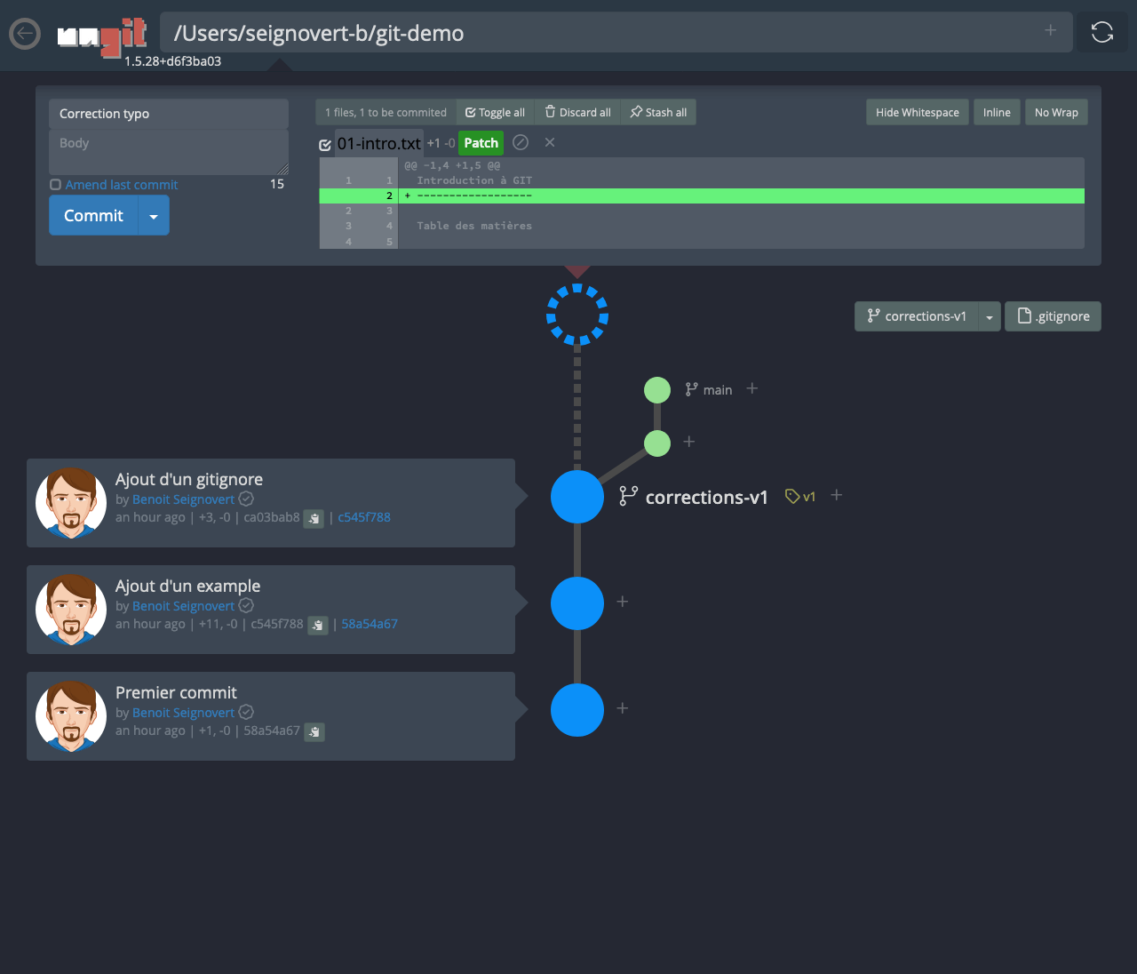Select the main branch label
The image size is (1137, 974).
click(709, 389)
